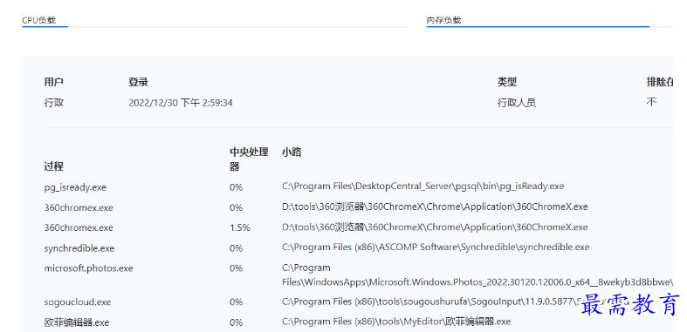Select the synchredible.exe process name
687x332 pixels.
point(79,248)
